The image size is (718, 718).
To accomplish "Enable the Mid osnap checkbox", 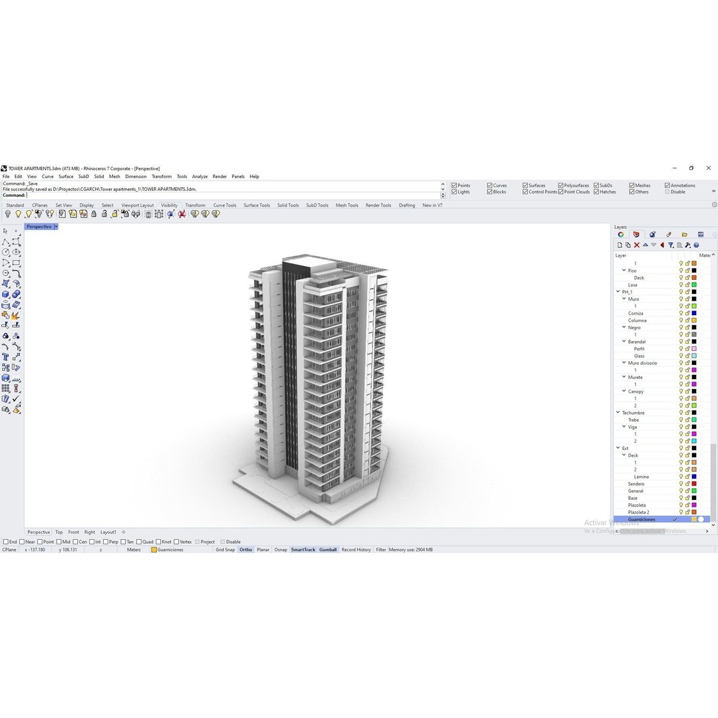I will (59, 542).
